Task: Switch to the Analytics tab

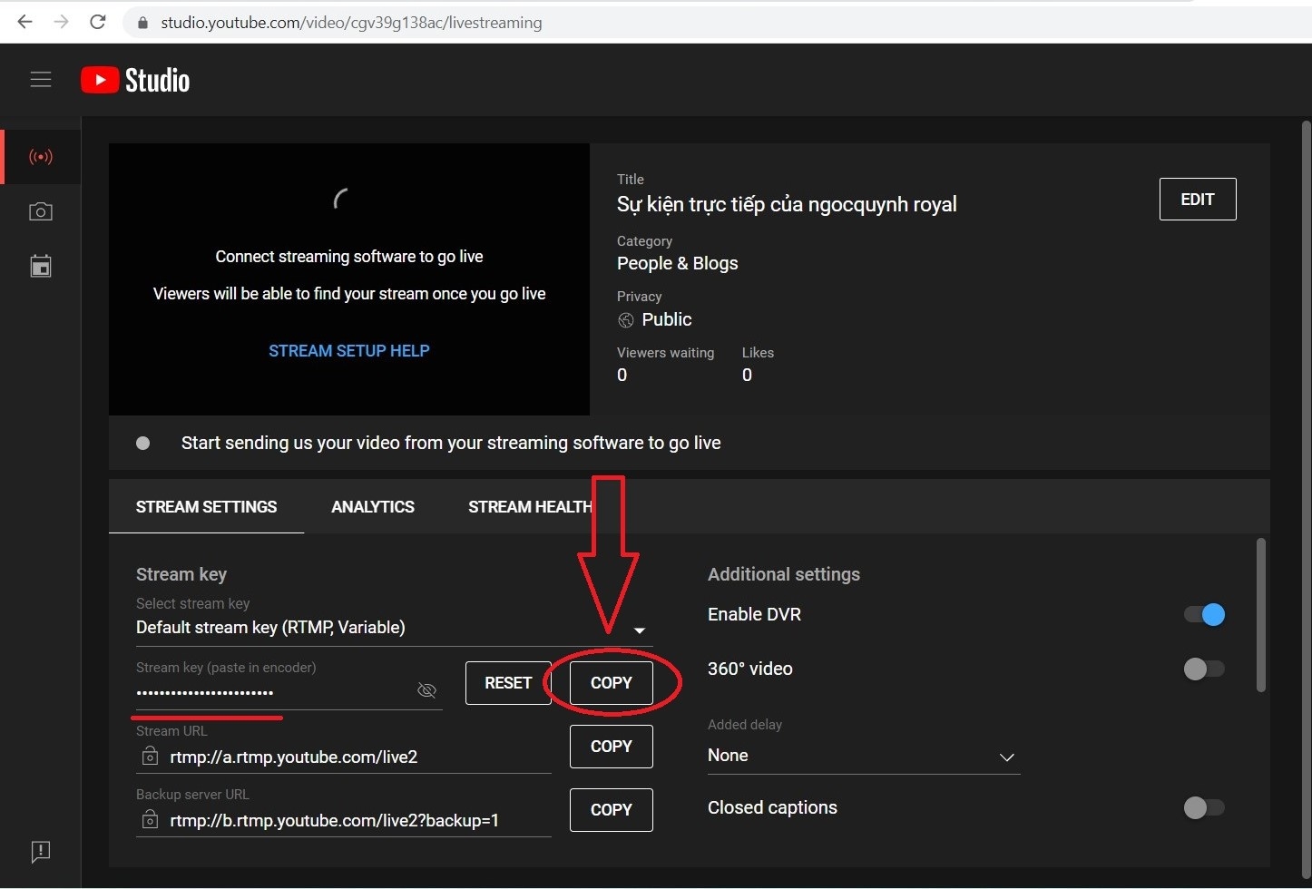Action: (x=373, y=507)
